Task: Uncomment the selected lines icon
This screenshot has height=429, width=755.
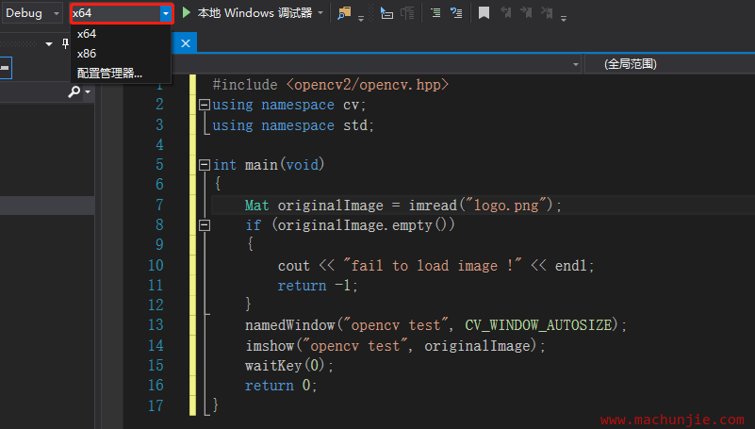Action: [x=456, y=13]
